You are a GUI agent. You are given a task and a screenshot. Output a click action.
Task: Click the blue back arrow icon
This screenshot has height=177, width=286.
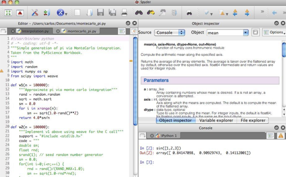(274, 13)
